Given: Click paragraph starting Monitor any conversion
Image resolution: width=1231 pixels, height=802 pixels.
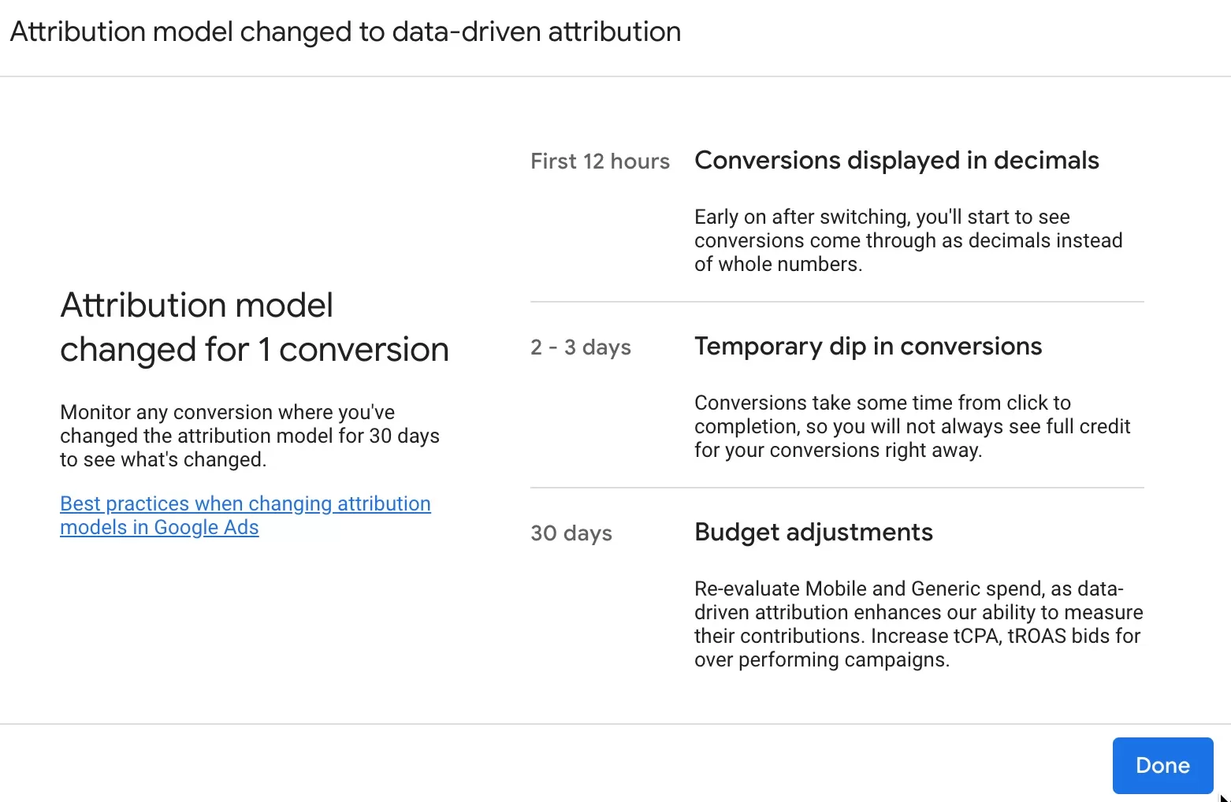Looking at the screenshot, I should 250,436.
